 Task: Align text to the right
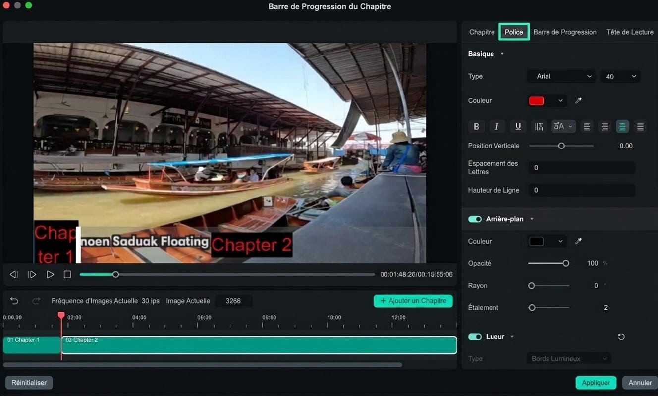pyautogui.click(x=604, y=127)
